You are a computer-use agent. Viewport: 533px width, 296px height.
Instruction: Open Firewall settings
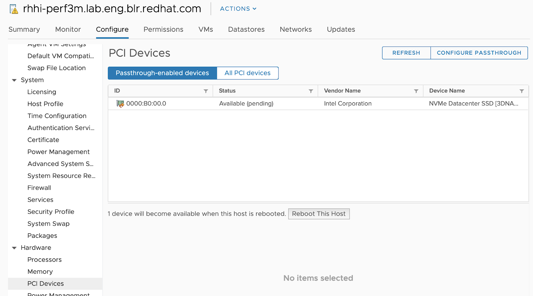39,188
